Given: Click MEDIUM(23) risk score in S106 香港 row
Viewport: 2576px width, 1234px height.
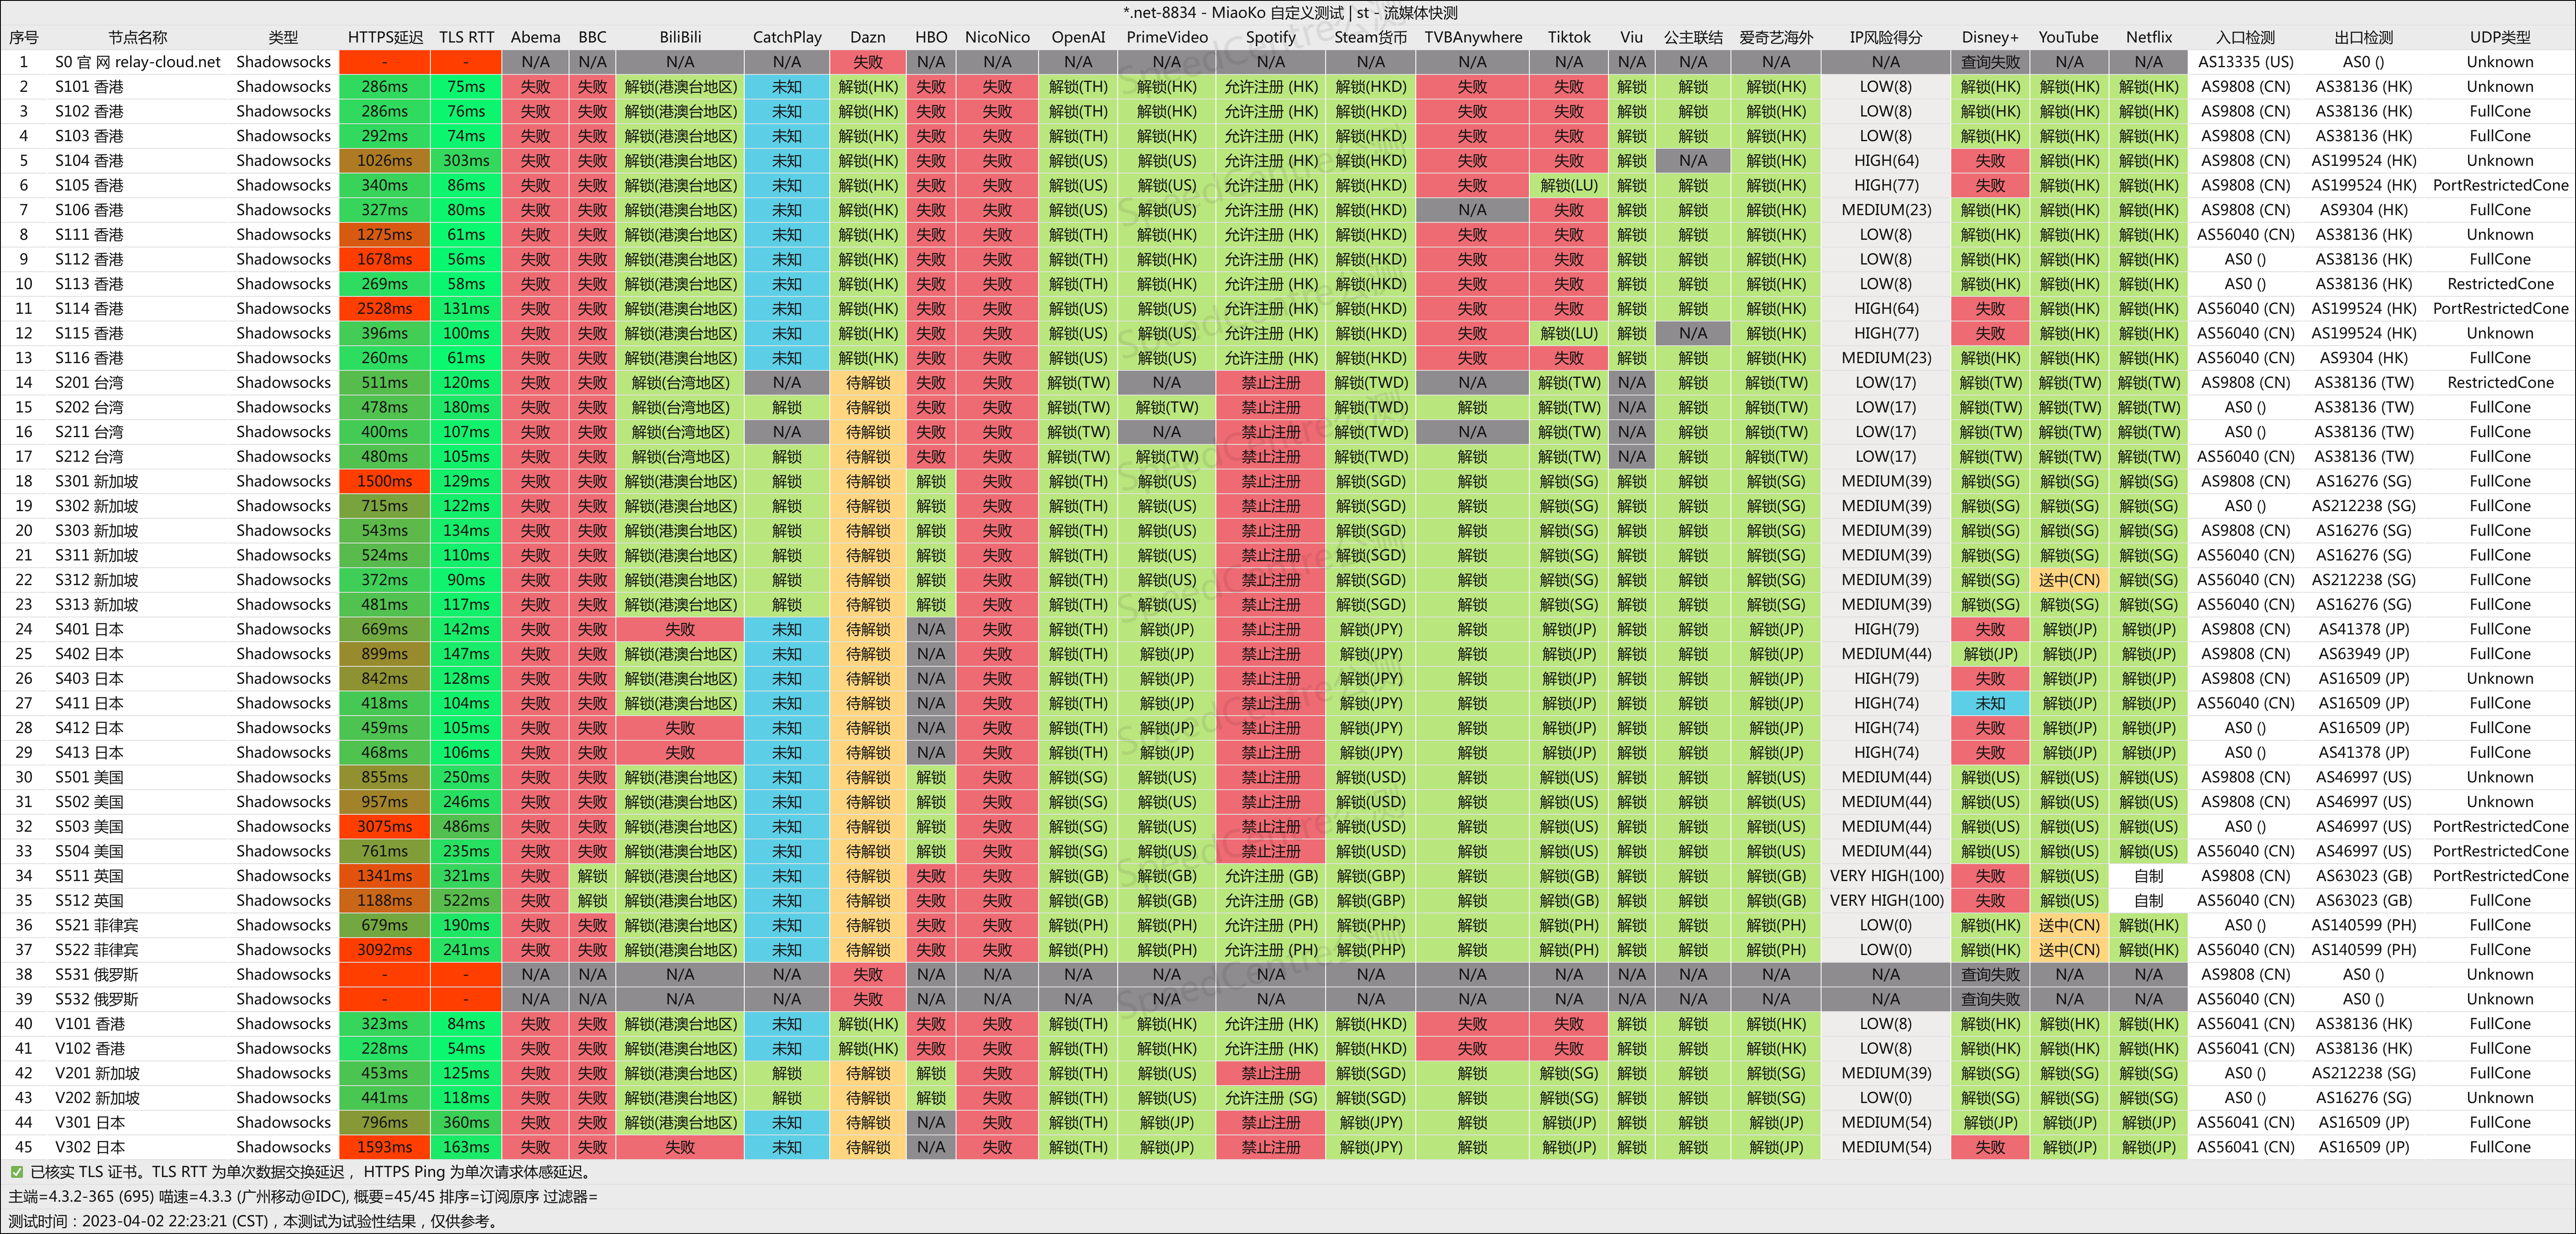Looking at the screenshot, I should pos(1886,210).
